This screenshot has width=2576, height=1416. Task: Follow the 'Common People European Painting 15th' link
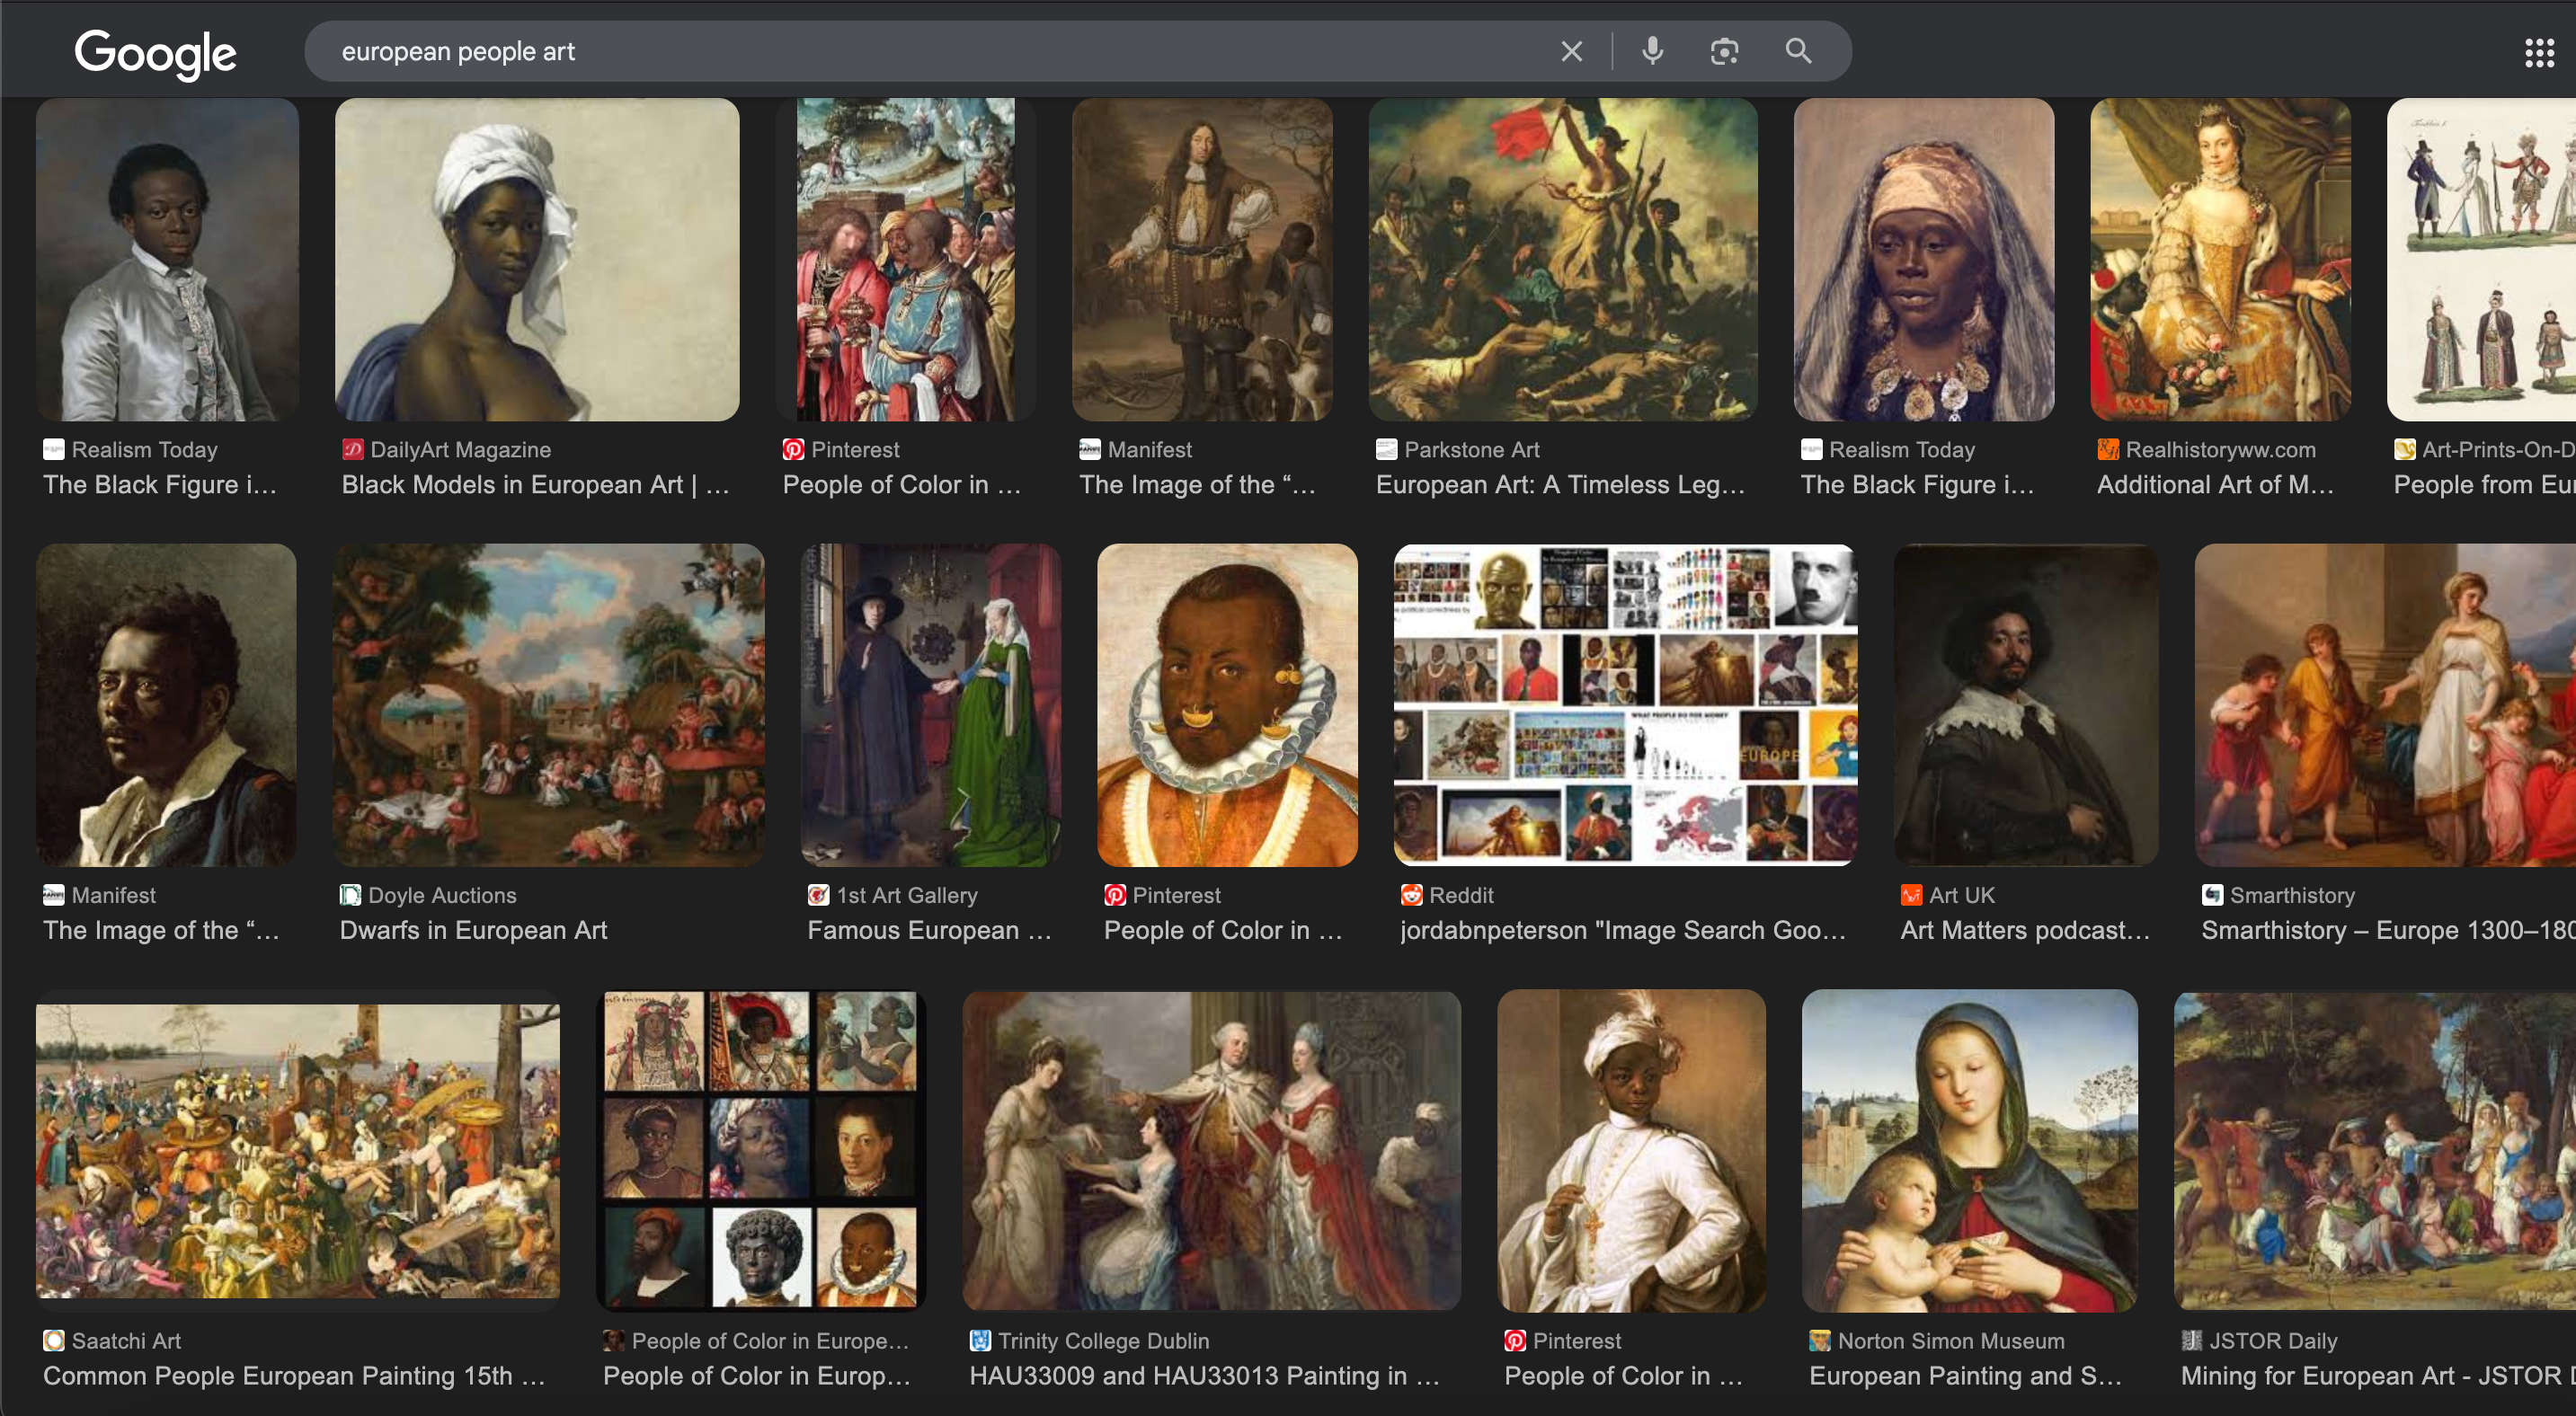click(x=293, y=1376)
